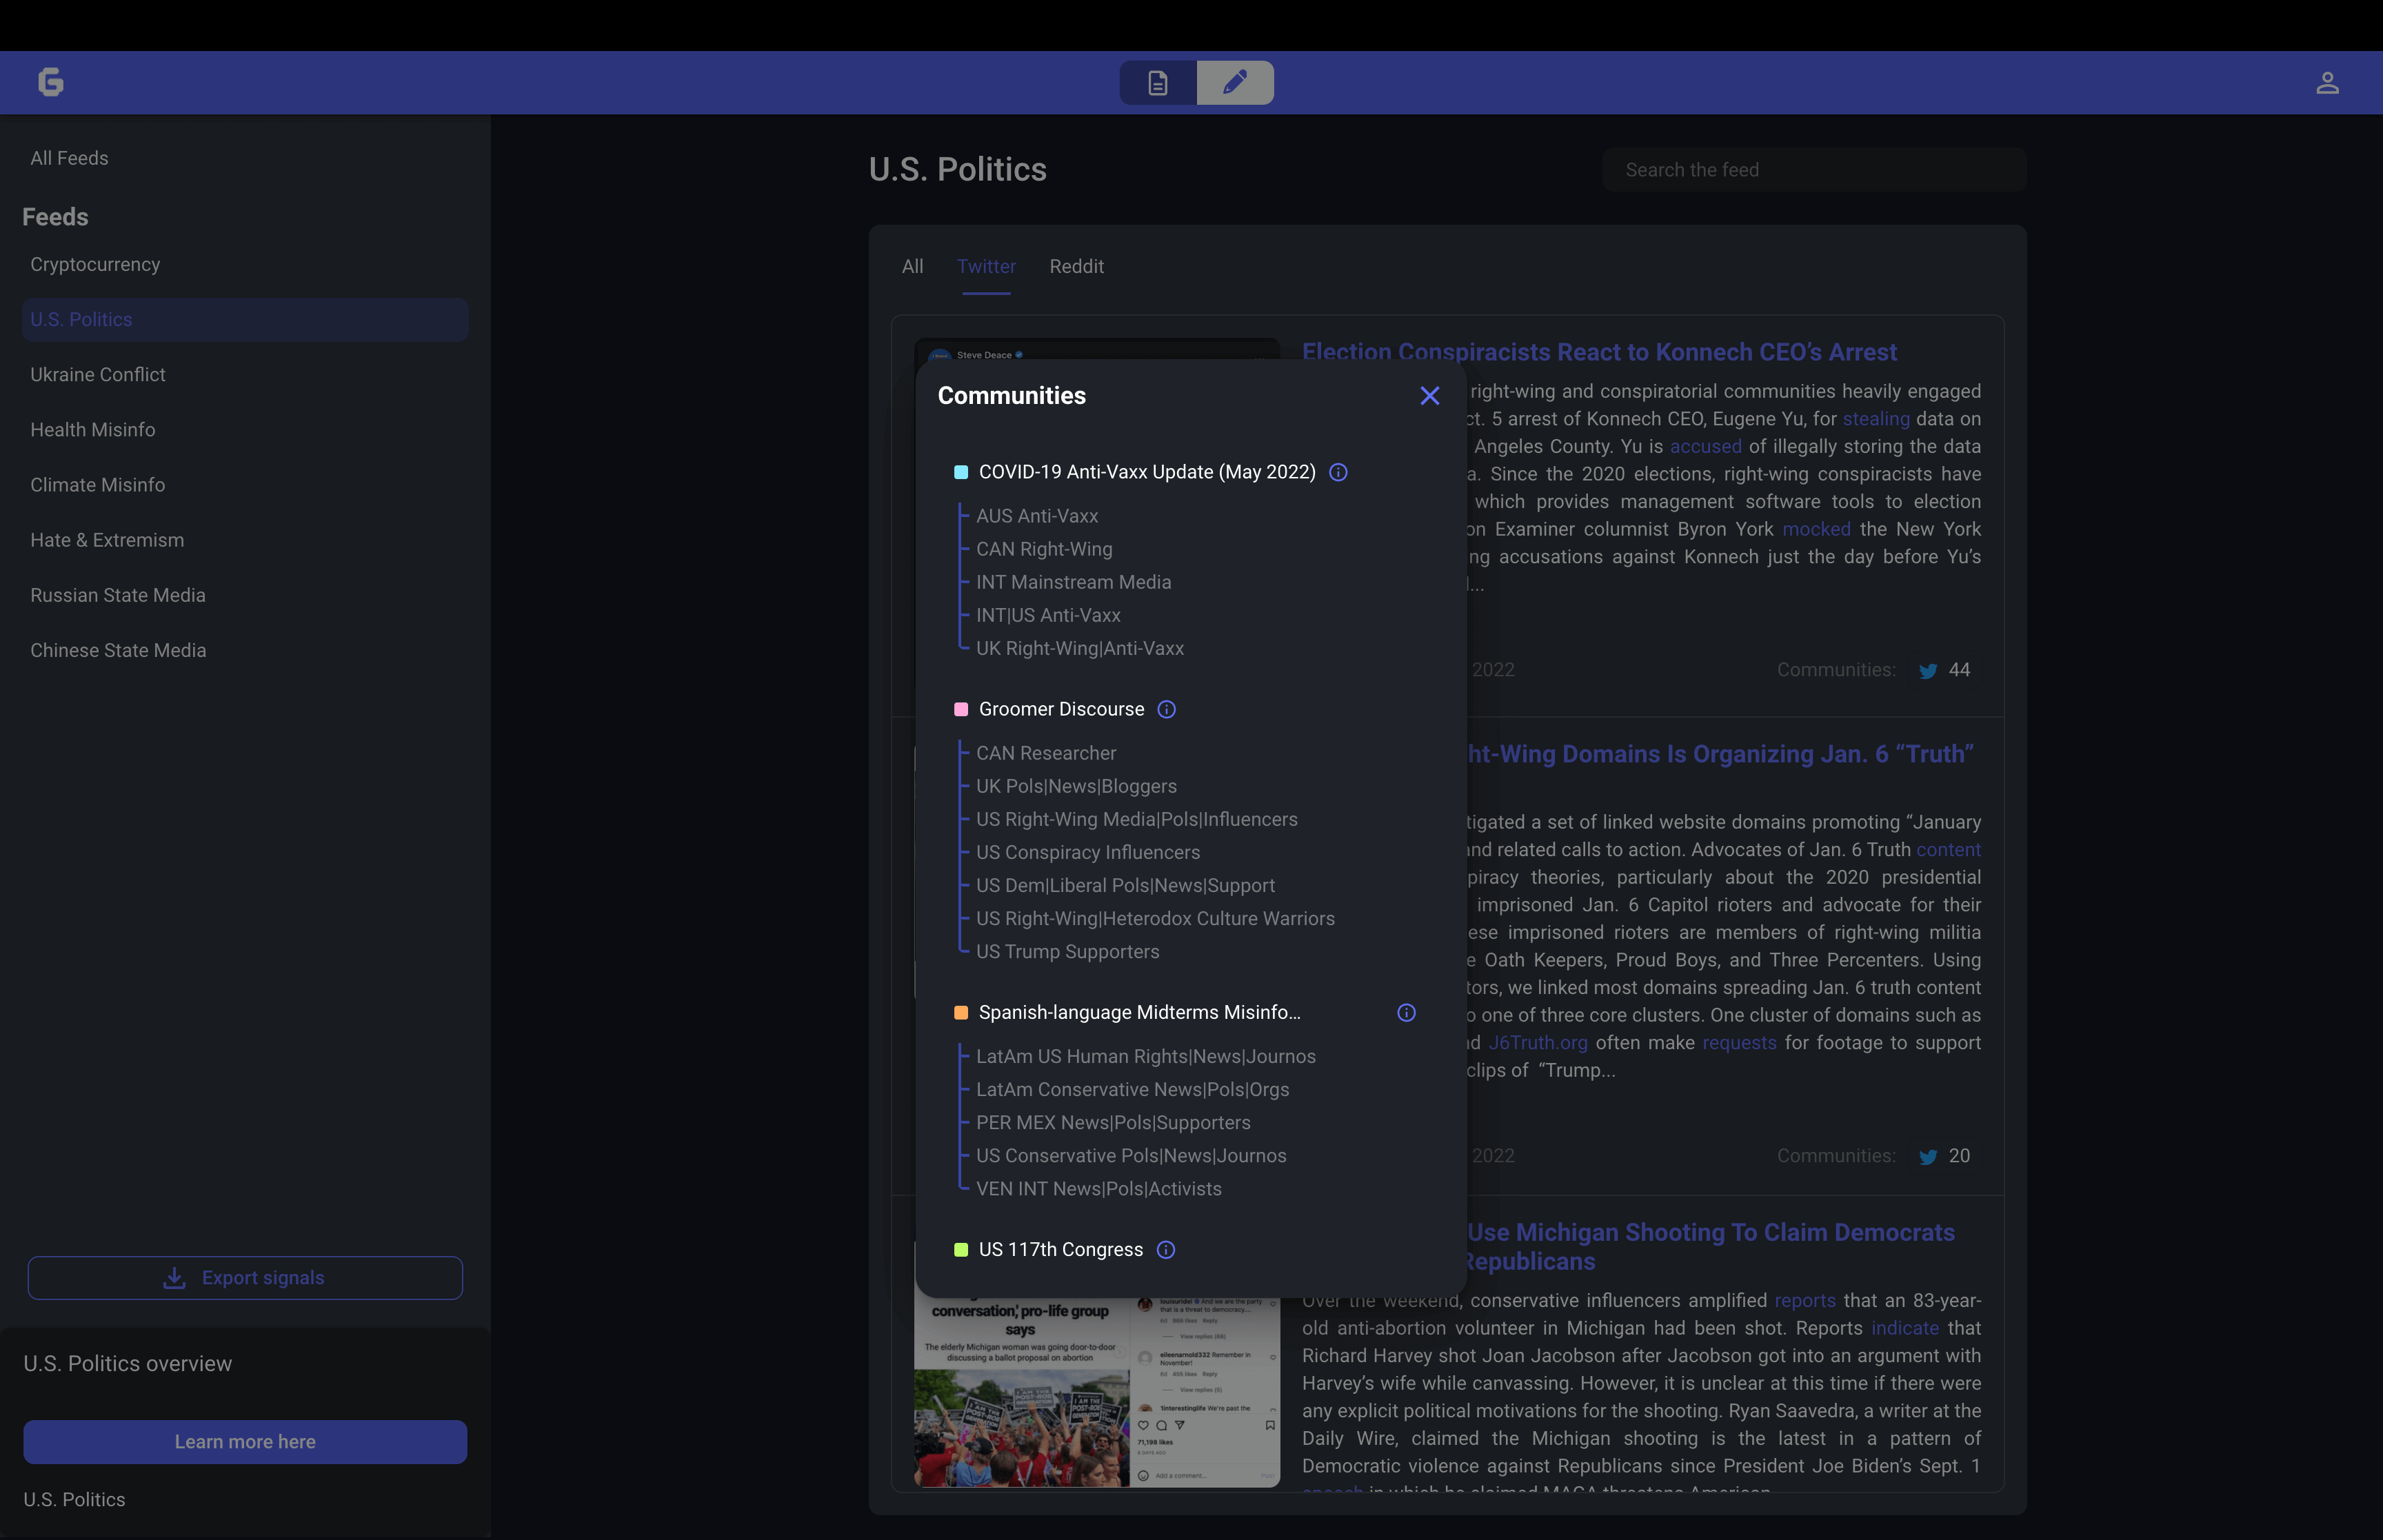Show info for COVID-19 Anti-Vaxx Update

[1338, 472]
